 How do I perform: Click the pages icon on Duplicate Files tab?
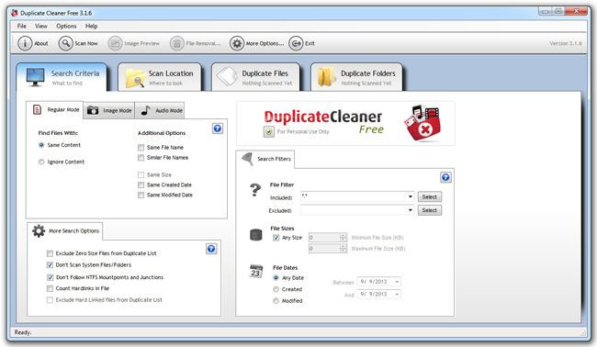click(x=227, y=76)
